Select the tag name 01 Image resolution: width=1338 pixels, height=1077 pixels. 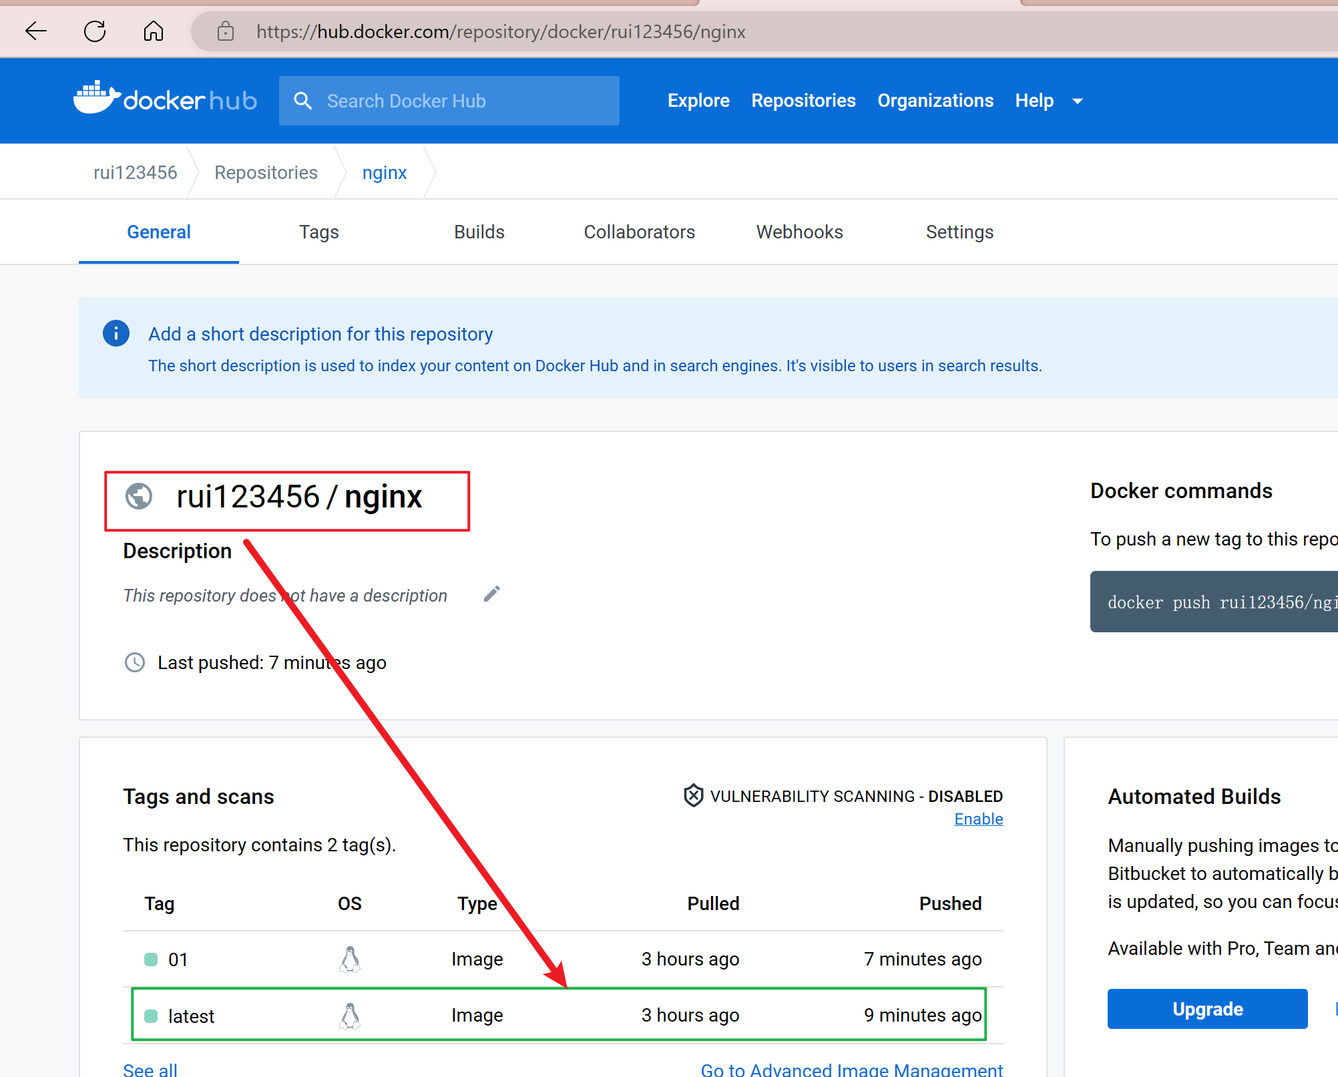(178, 959)
